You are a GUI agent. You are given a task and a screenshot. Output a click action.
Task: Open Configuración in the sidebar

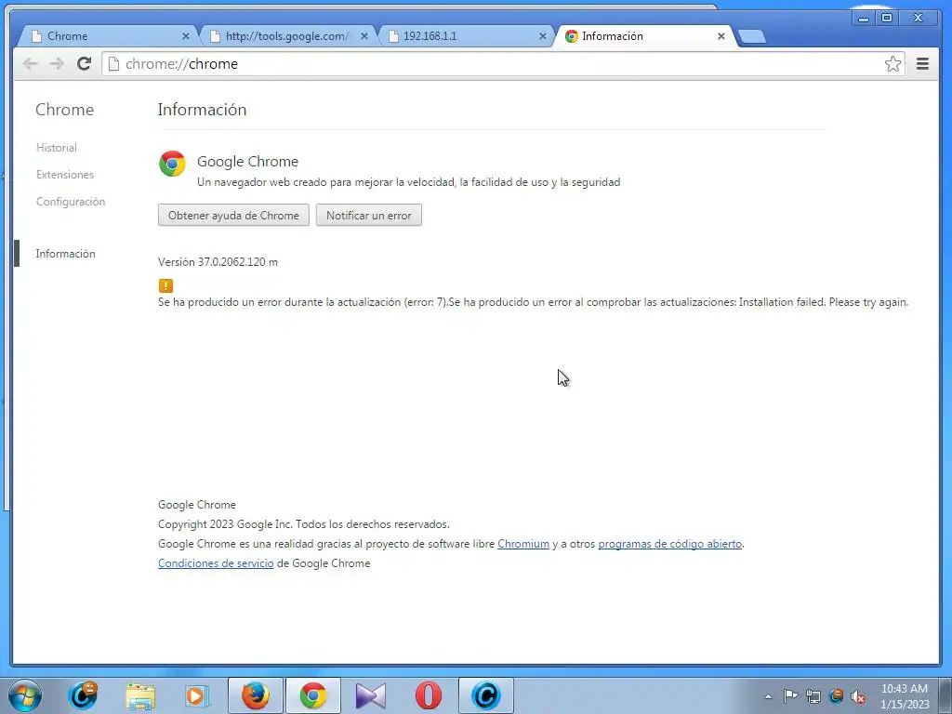pos(71,202)
